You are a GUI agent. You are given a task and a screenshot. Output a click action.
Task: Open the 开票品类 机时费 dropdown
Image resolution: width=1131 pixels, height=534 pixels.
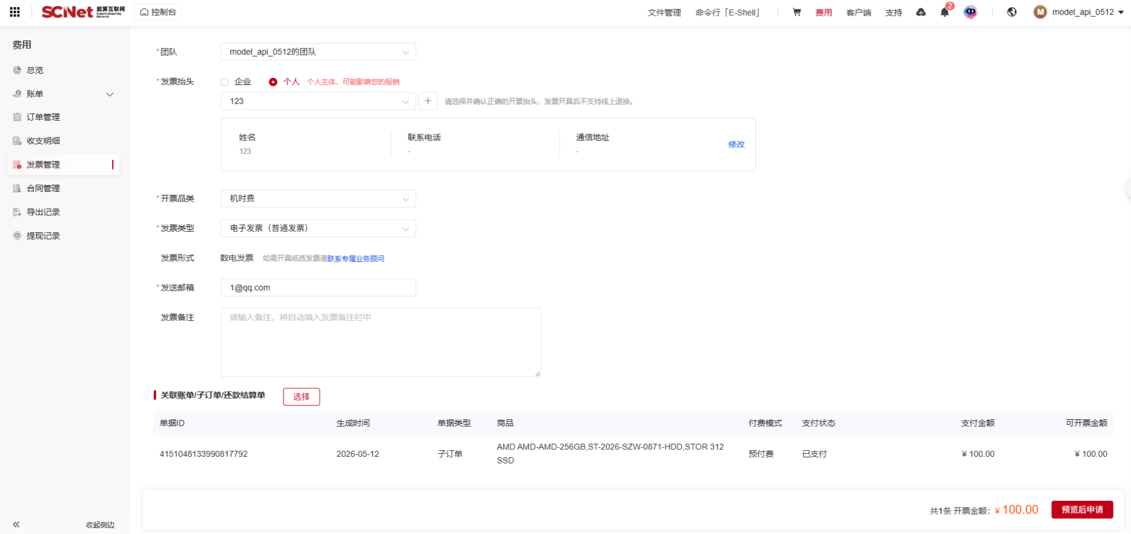(x=318, y=199)
